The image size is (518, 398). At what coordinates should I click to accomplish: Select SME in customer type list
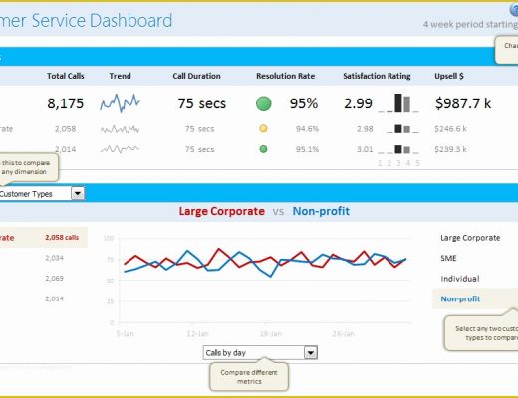(x=448, y=258)
